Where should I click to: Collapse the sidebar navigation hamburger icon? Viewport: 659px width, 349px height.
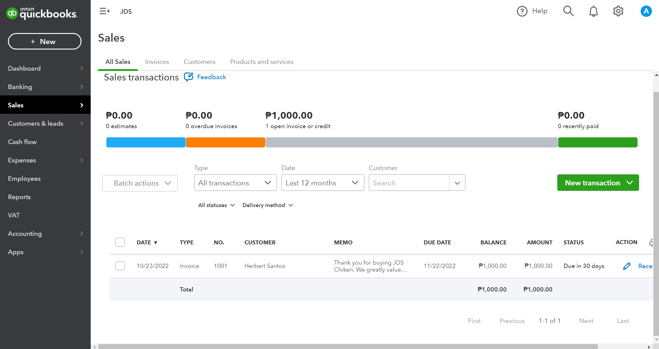104,11
